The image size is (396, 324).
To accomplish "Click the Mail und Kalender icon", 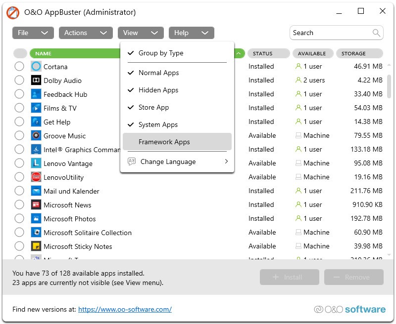I will point(36,191).
